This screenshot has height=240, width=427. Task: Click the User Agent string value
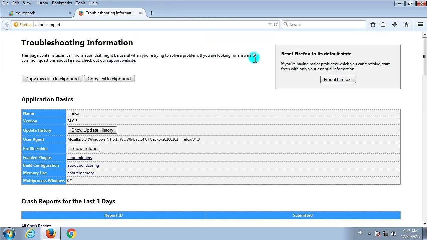point(133,139)
